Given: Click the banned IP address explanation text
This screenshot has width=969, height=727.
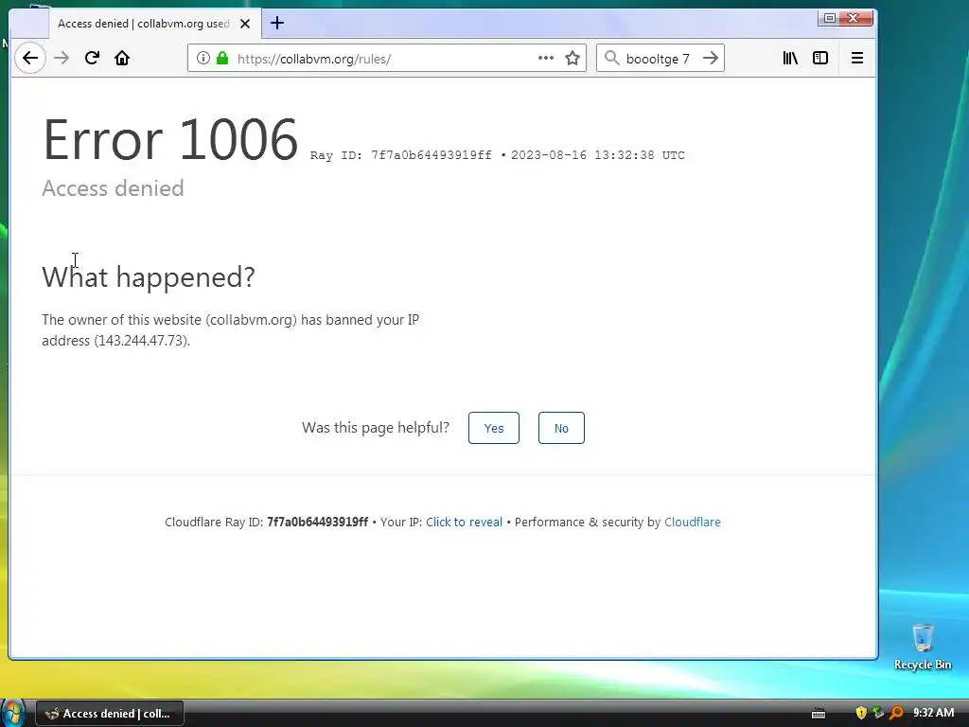Looking at the screenshot, I should (231, 330).
